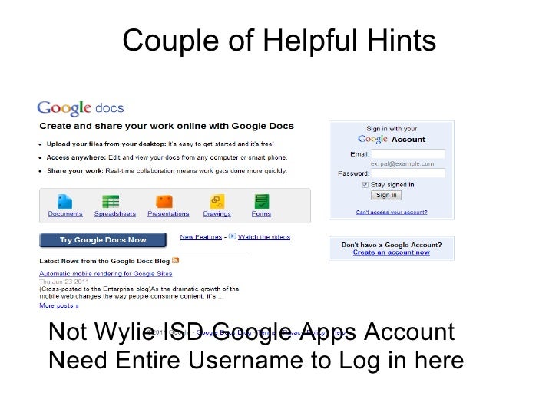The image size is (559, 419).
Task: Open the Spreadsheets icon
Action: click(x=111, y=202)
